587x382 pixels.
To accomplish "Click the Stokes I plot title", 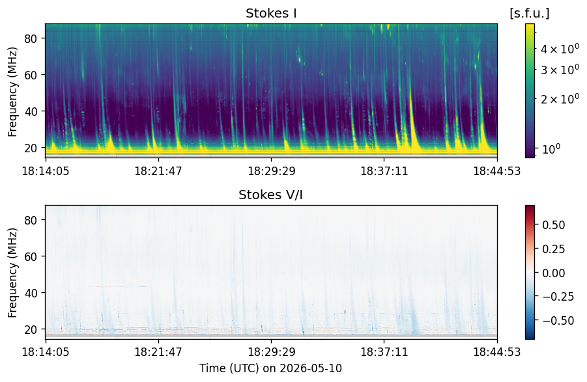I will tap(271, 14).
